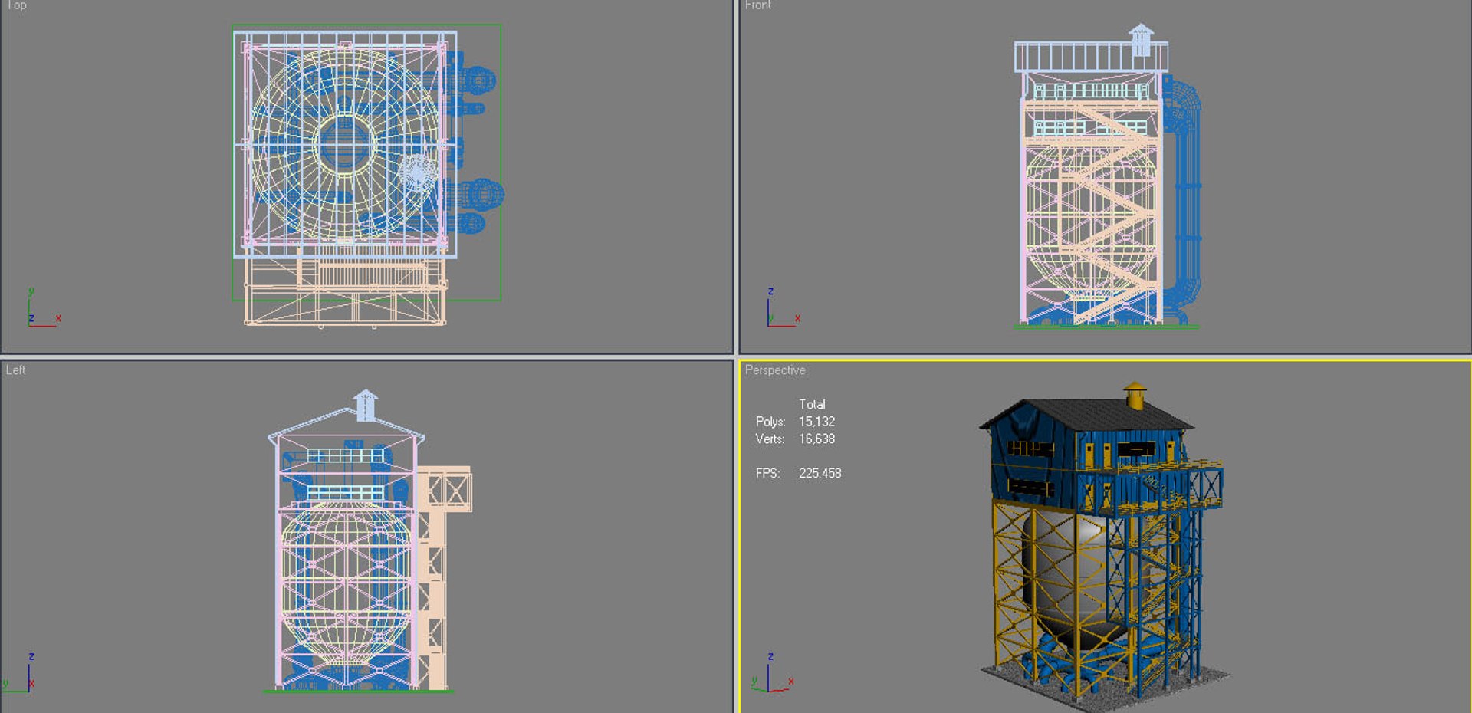Viewport: 1472px width, 713px height.
Task: Click the wireframe tower in Front viewport
Action: [1107, 176]
